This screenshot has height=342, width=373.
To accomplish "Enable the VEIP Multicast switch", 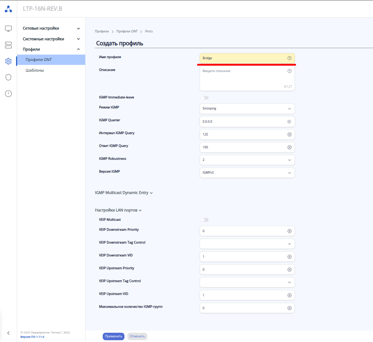I will [205, 220].
